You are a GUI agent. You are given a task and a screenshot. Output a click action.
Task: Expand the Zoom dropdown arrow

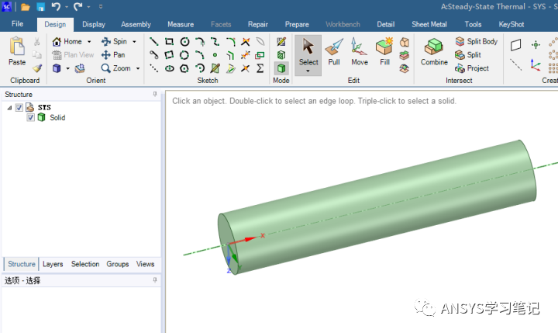coord(138,68)
